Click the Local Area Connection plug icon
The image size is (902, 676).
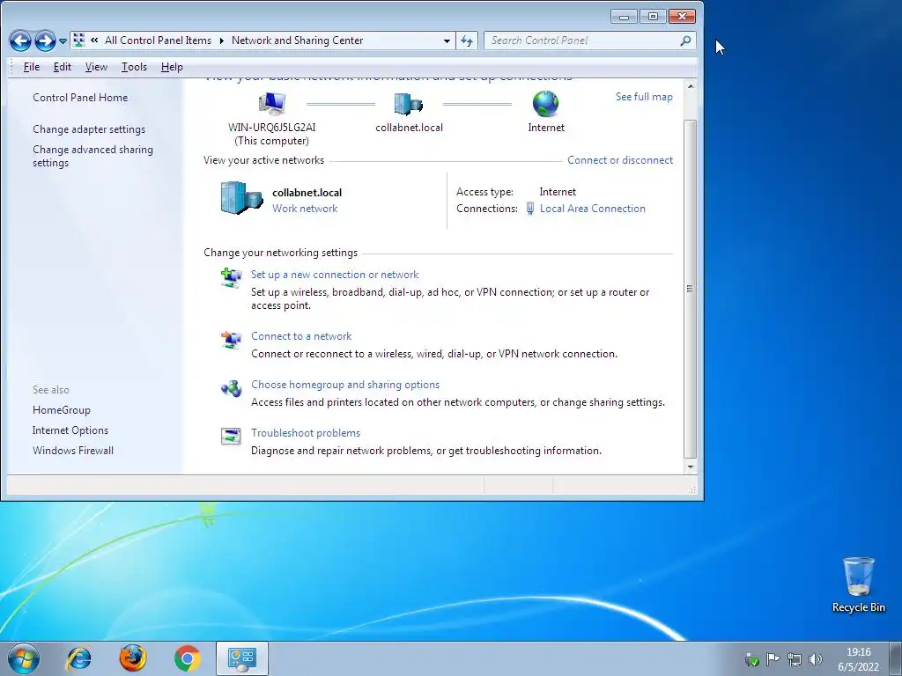tap(529, 209)
